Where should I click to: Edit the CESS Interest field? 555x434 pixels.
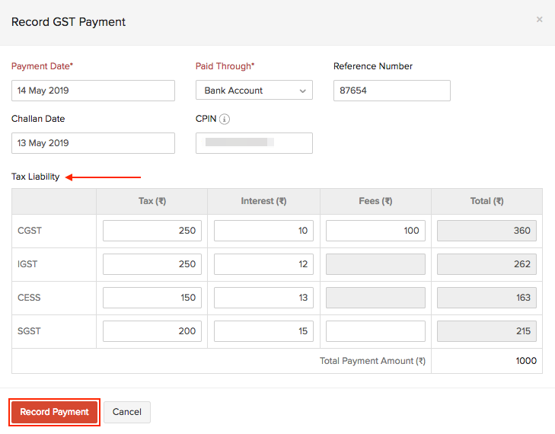pyautogui.click(x=263, y=298)
